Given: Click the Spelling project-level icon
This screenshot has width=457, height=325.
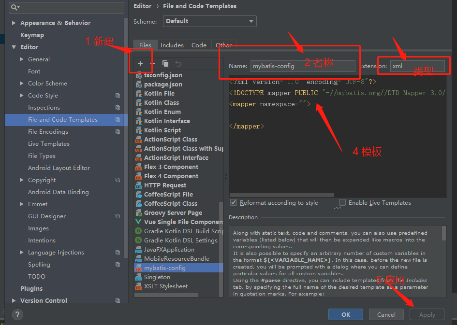Looking at the screenshot, I should click(x=118, y=265).
